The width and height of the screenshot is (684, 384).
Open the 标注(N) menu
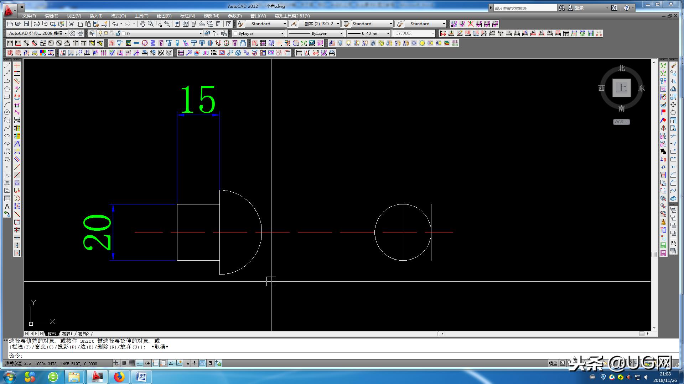(187, 16)
